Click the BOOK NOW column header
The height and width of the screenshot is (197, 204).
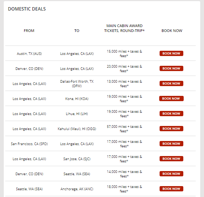tap(172, 31)
